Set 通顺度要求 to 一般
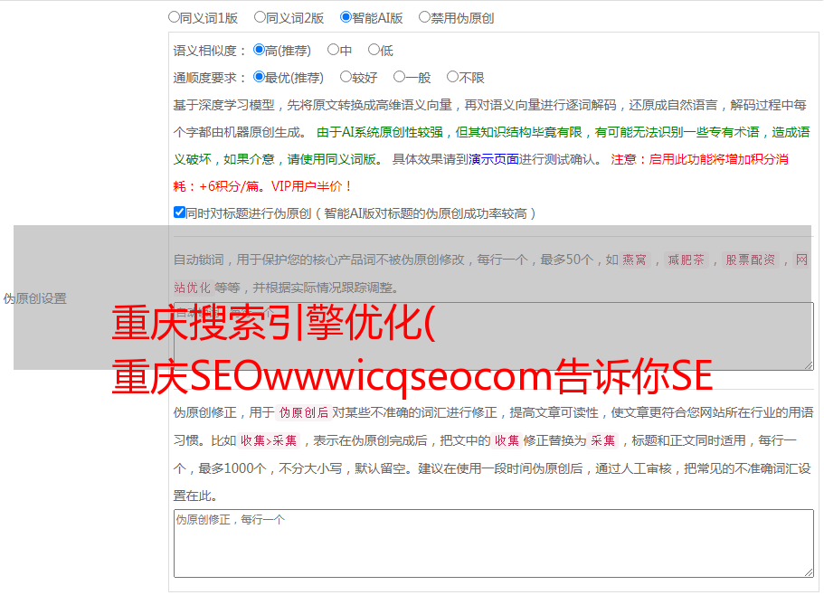824x595 pixels. 399,77
